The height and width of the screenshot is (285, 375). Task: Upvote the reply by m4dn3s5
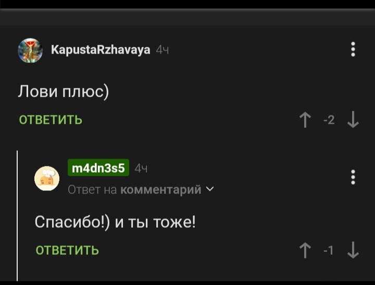pyautogui.click(x=305, y=251)
